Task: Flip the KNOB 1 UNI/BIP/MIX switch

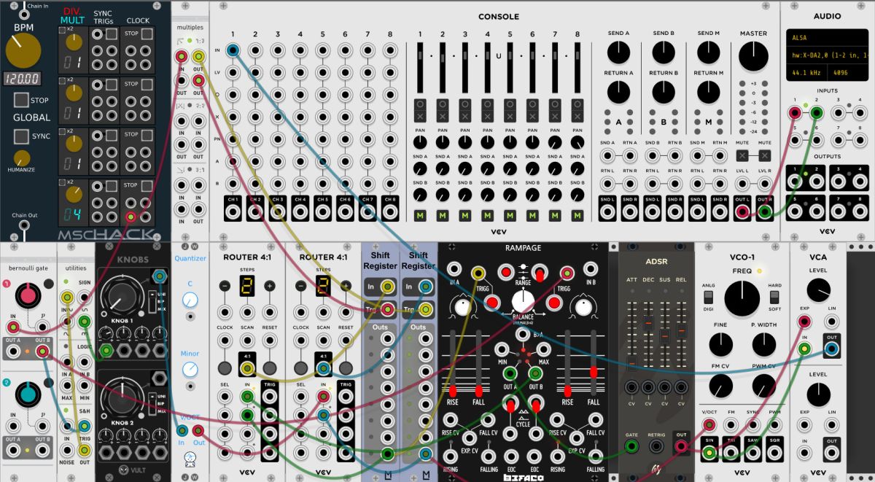Action: [151, 300]
